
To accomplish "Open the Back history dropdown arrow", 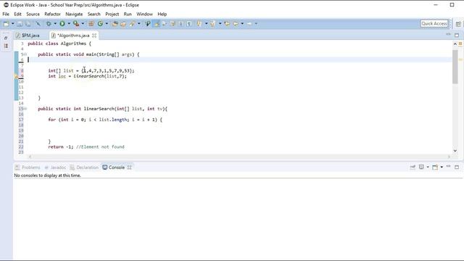I will [x=242, y=24].
